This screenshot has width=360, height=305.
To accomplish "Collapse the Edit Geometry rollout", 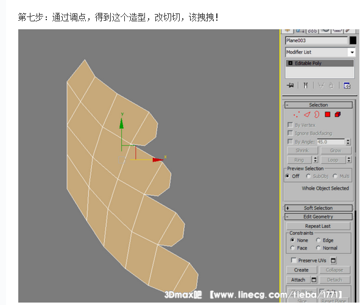I will [318, 217].
